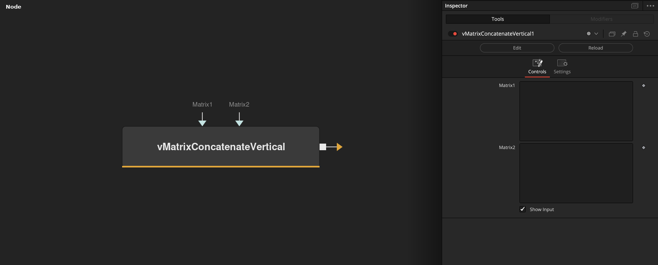Click the Node panel title
Image resolution: width=658 pixels, height=265 pixels.
pyautogui.click(x=14, y=7)
